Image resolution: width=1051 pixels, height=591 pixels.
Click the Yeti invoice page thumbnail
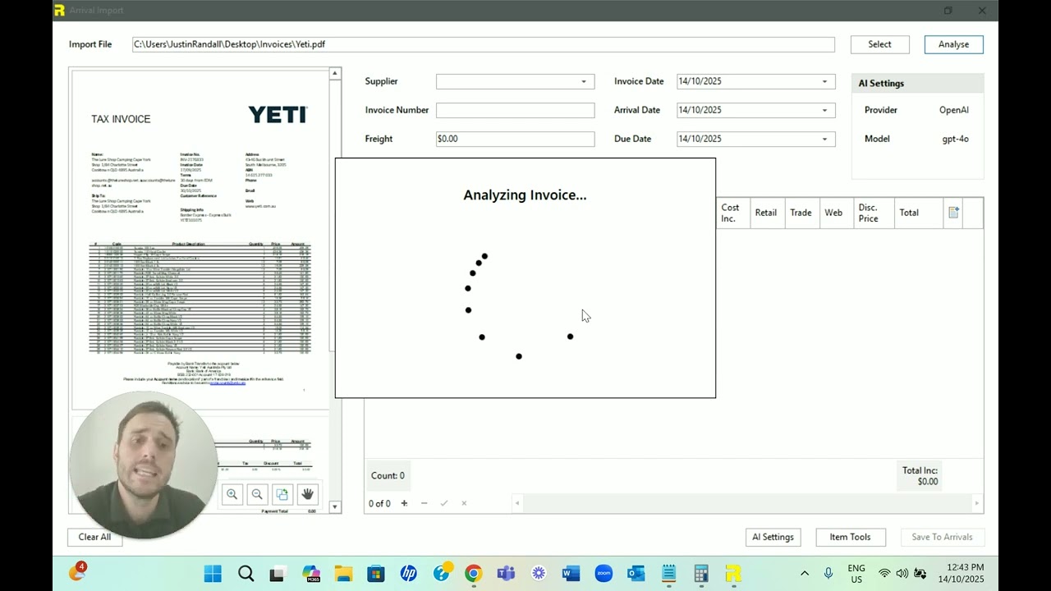tap(200, 239)
